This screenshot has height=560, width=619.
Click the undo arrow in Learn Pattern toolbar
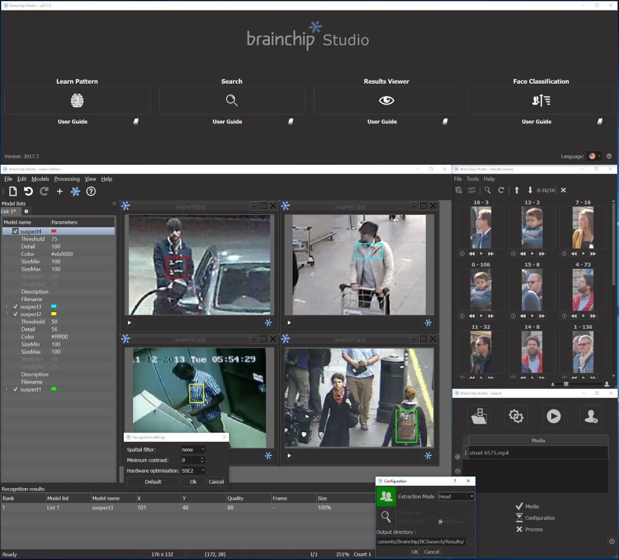28,191
